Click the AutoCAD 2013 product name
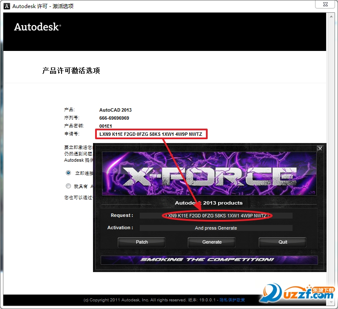Viewport: 338px width, 309px height. click(115, 110)
